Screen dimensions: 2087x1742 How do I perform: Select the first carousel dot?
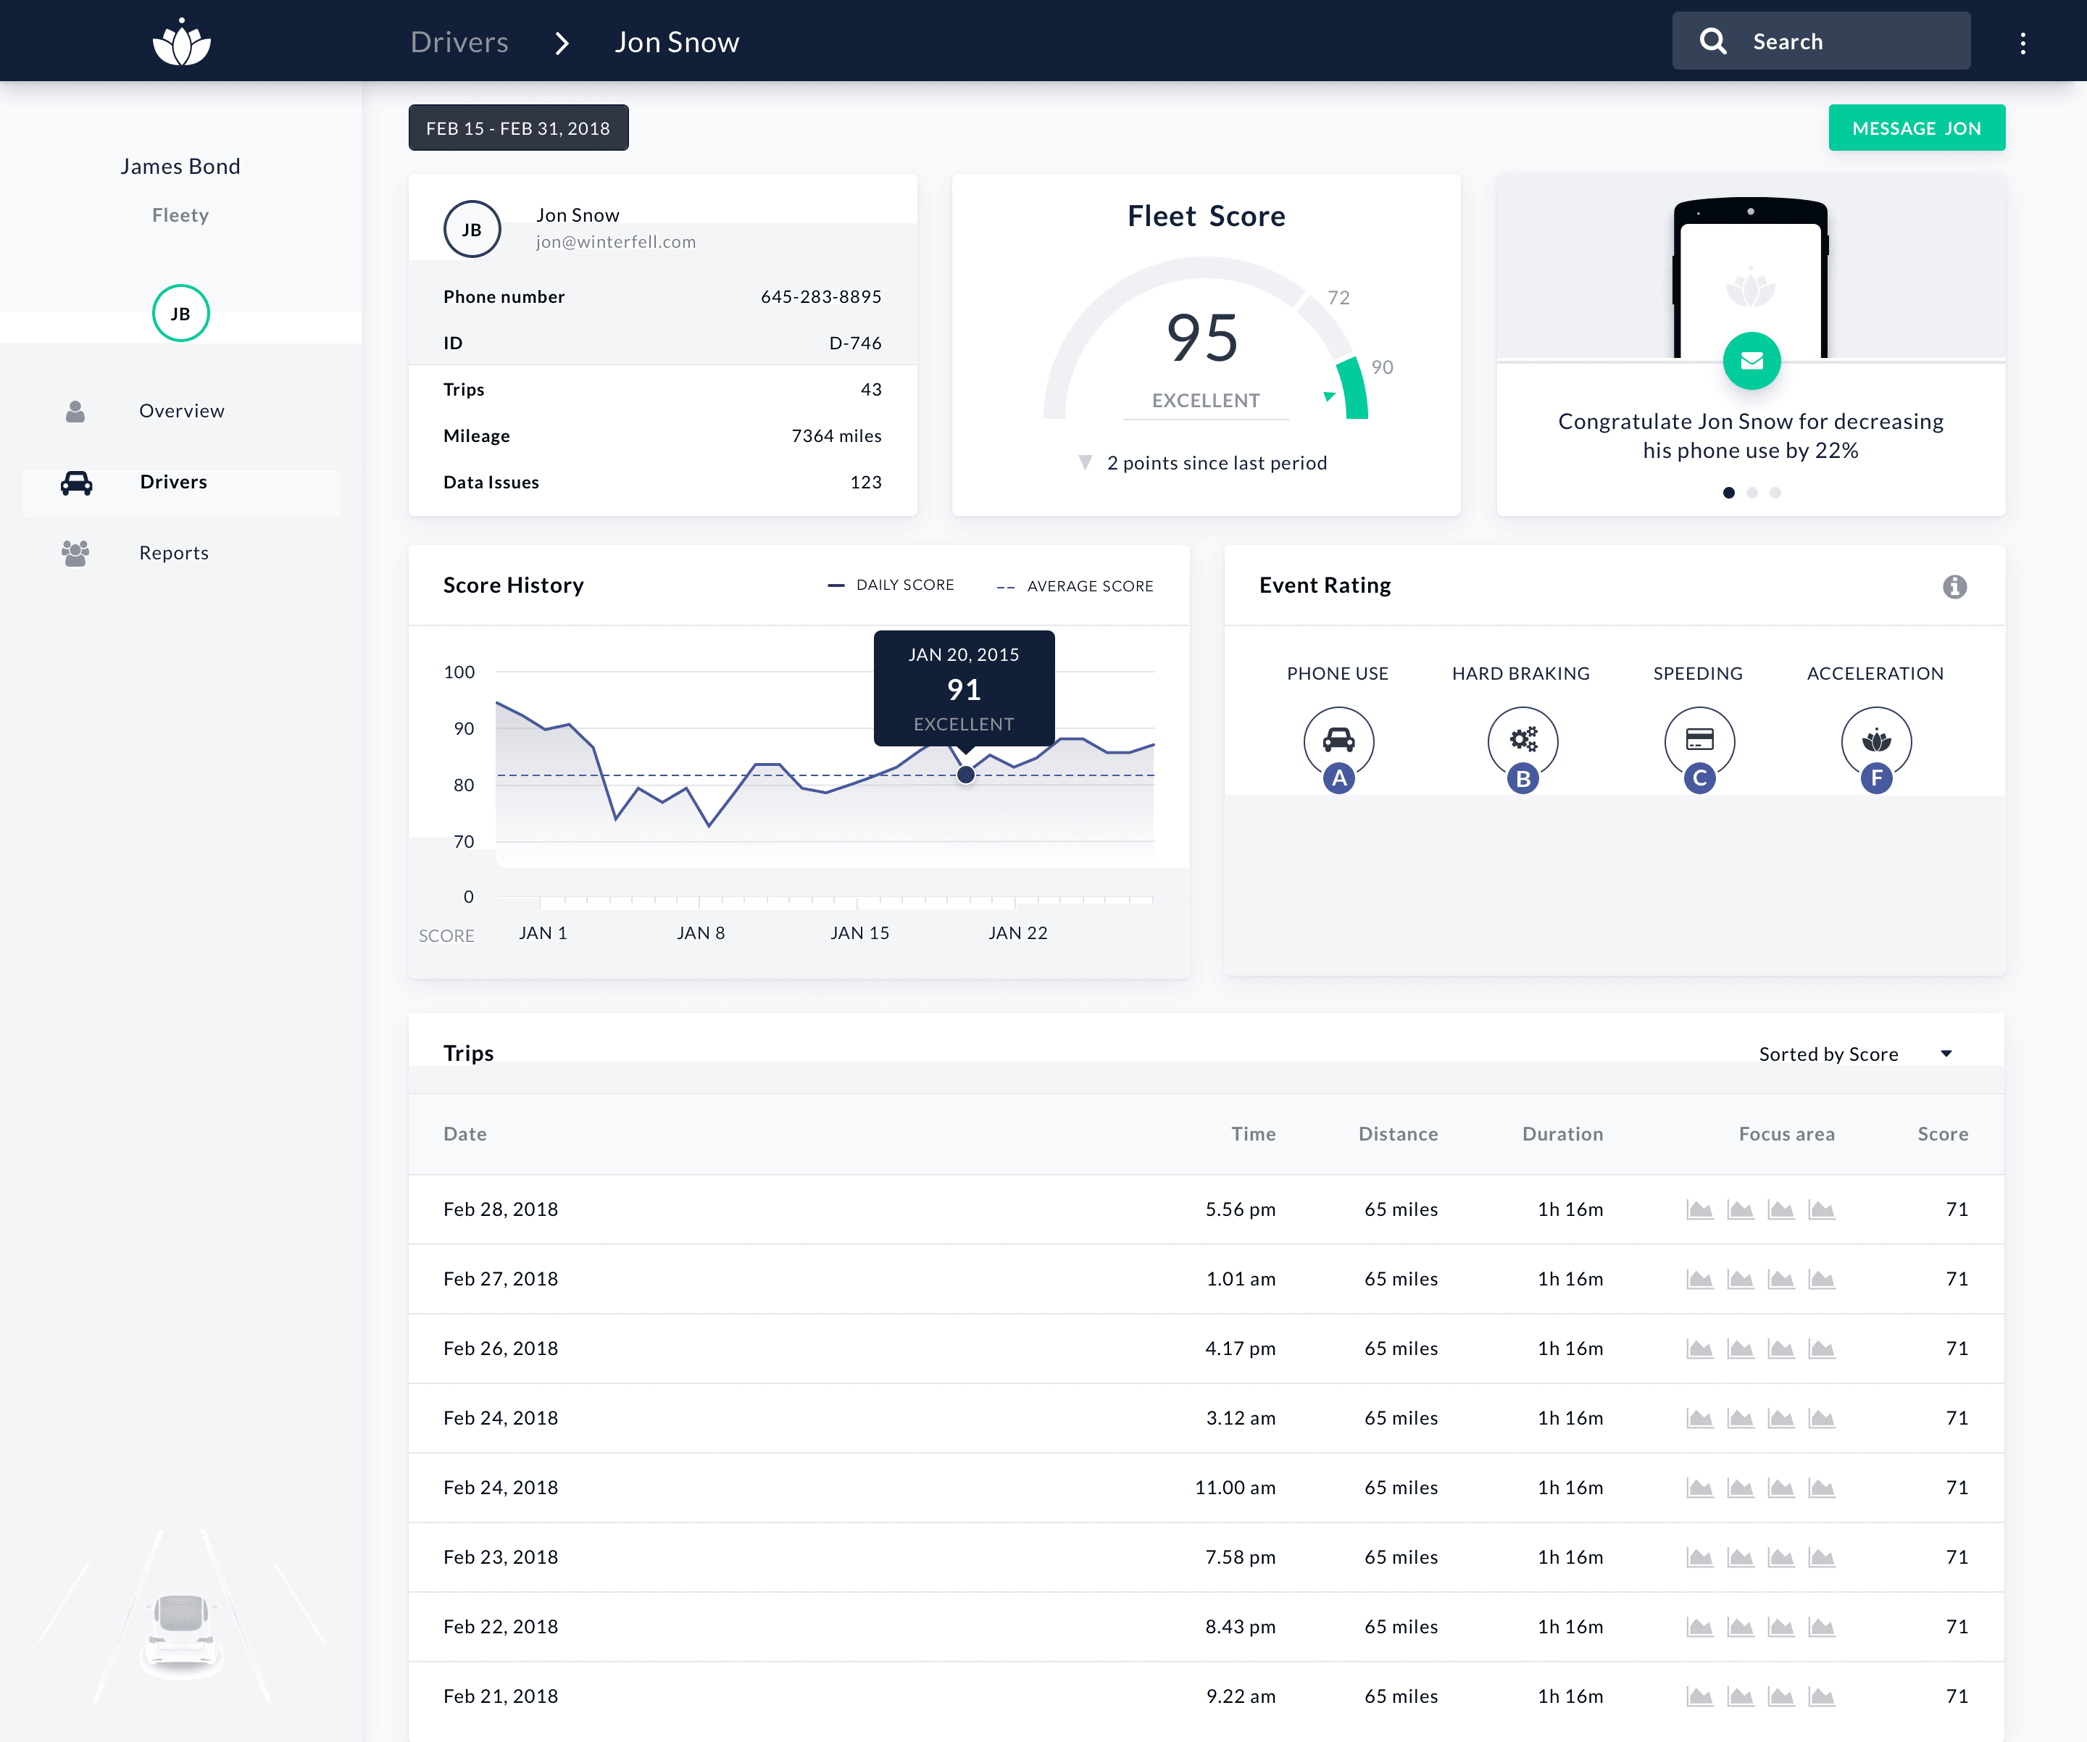1729,493
